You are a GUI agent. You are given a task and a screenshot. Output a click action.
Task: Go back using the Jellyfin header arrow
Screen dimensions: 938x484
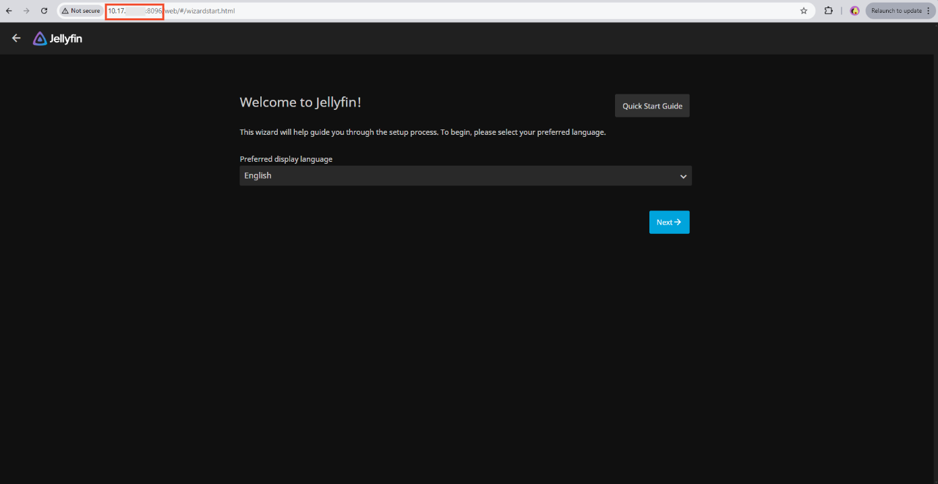[x=16, y=38]
